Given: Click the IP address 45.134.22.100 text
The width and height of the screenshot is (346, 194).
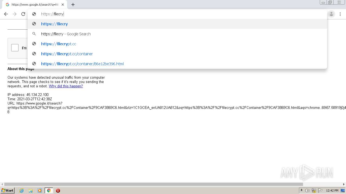Looking at the screenshot, I should 28,95.
